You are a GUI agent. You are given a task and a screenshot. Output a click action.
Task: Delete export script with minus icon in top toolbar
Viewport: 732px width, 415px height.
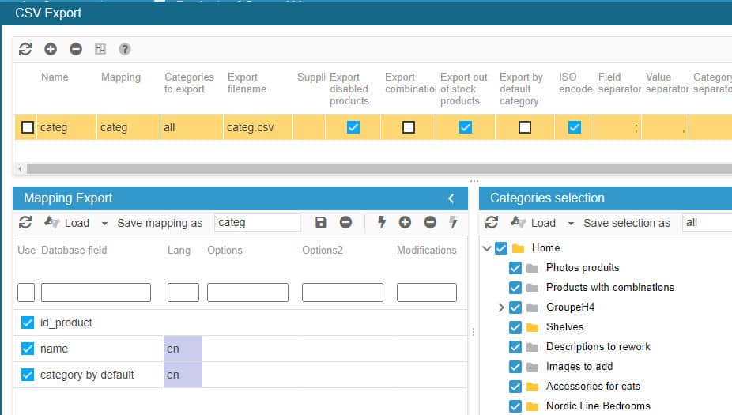point(76,49)
